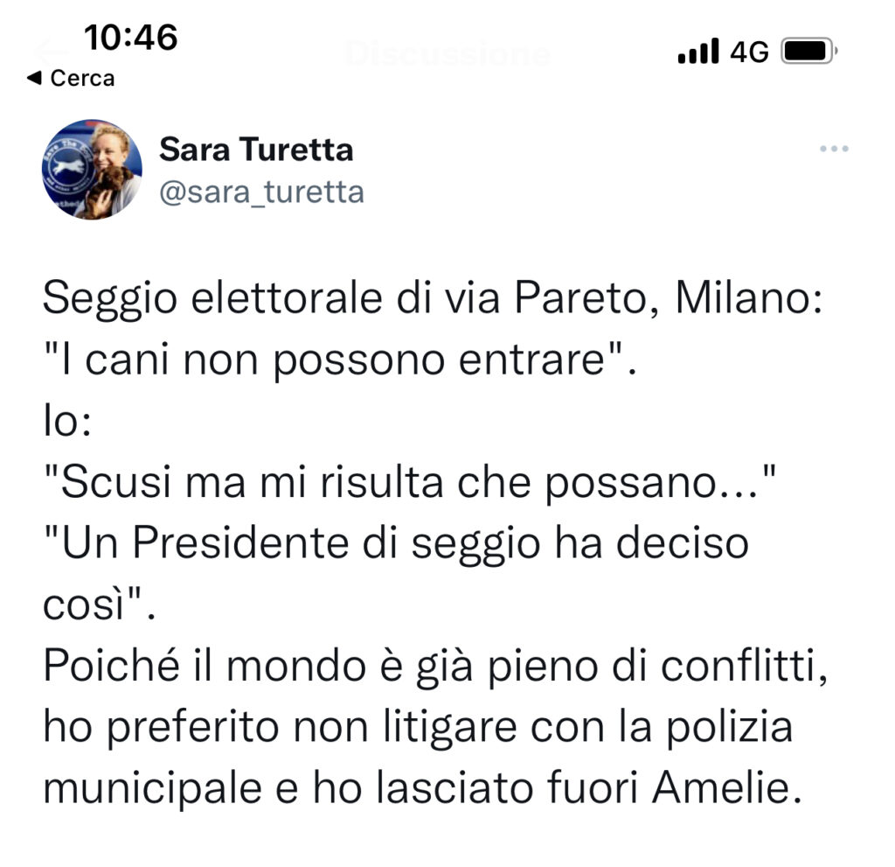
Task: Tap the word "Amelie" ending the tweet
Action: pos(720,788)
